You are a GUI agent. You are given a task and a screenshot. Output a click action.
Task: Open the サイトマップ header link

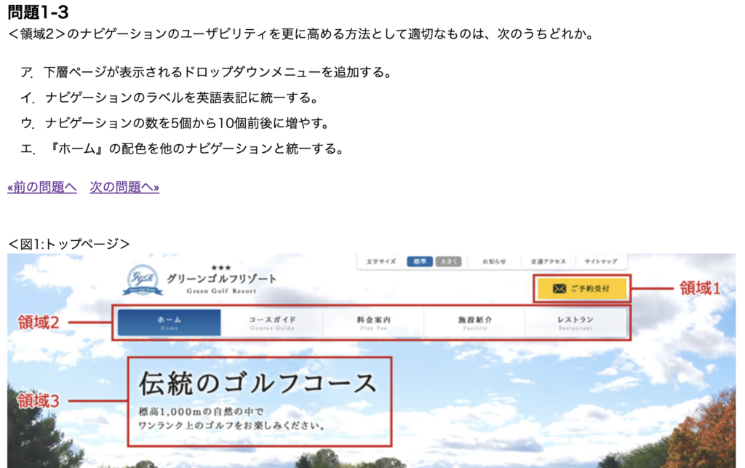pos(601,261)
